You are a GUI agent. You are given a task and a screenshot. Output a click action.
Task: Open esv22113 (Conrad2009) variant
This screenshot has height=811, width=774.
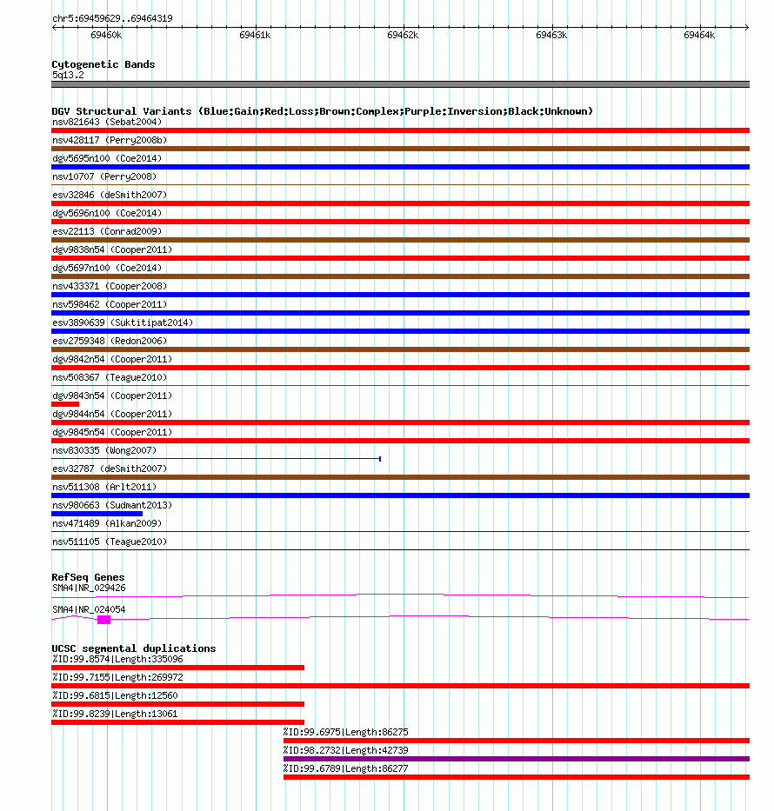[x=107, y=231]
